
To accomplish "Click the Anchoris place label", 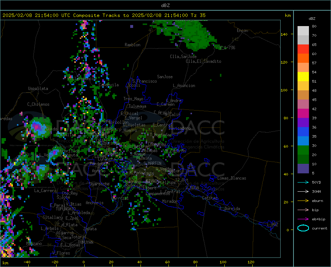I will [x=95, y=203].
